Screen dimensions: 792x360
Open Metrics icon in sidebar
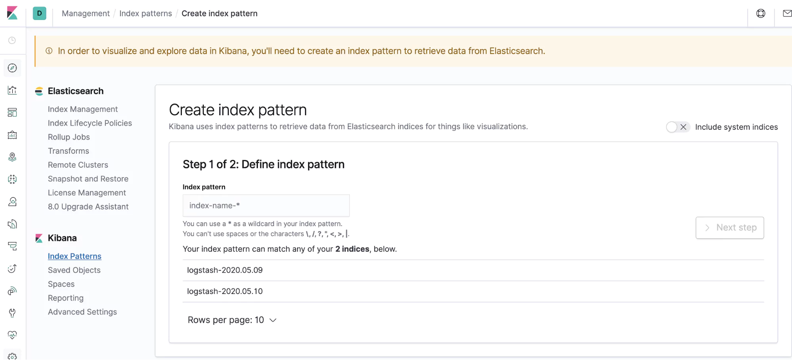[12, 202]
